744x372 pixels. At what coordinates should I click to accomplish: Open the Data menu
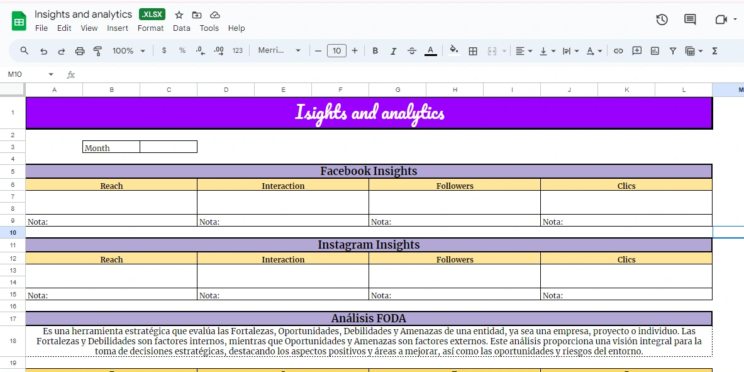pyautogui.click(x=181, y=28)
